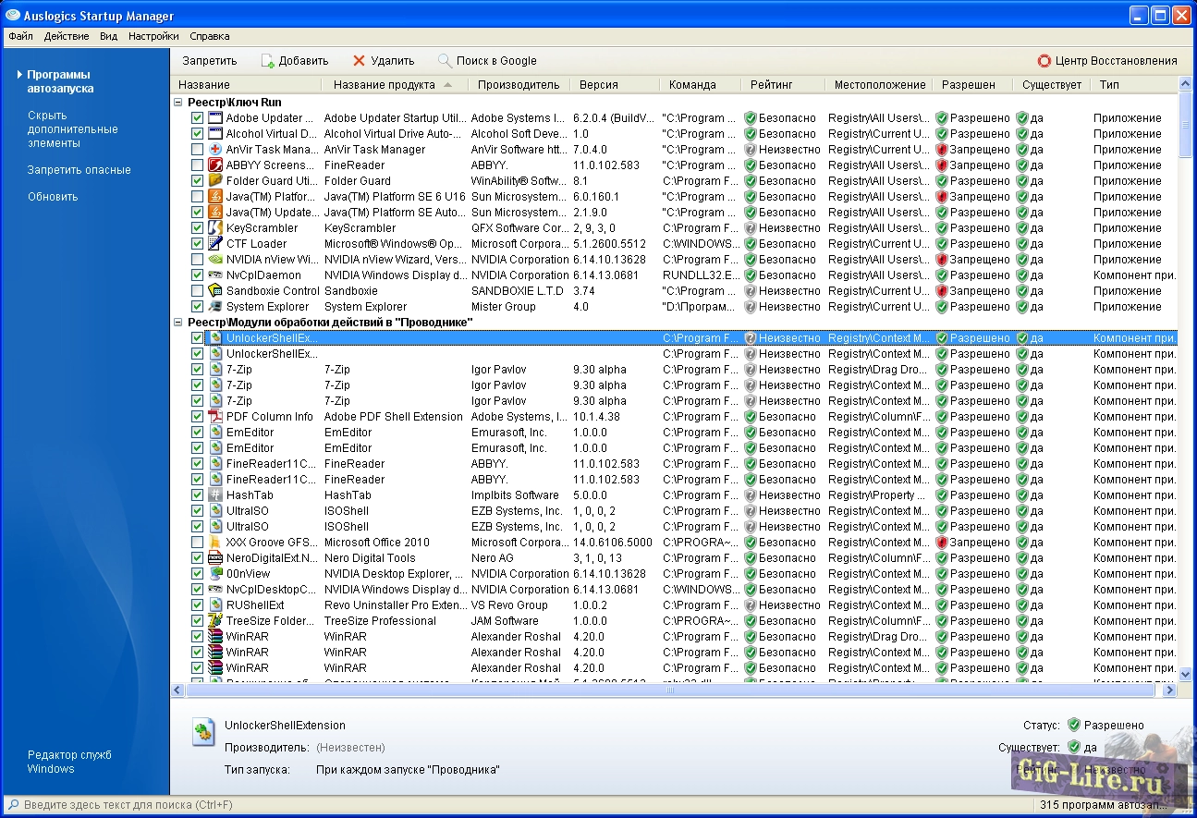Open the Rescue Center lifebuoy icon

pos(1044,61)
